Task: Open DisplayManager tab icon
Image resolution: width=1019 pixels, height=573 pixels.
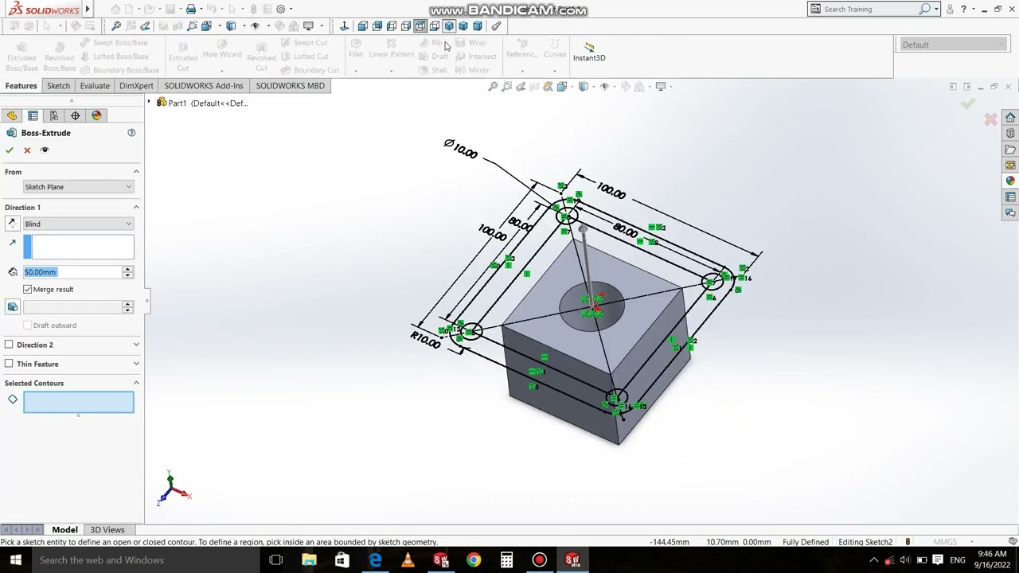Action: [x=96, y=115]
